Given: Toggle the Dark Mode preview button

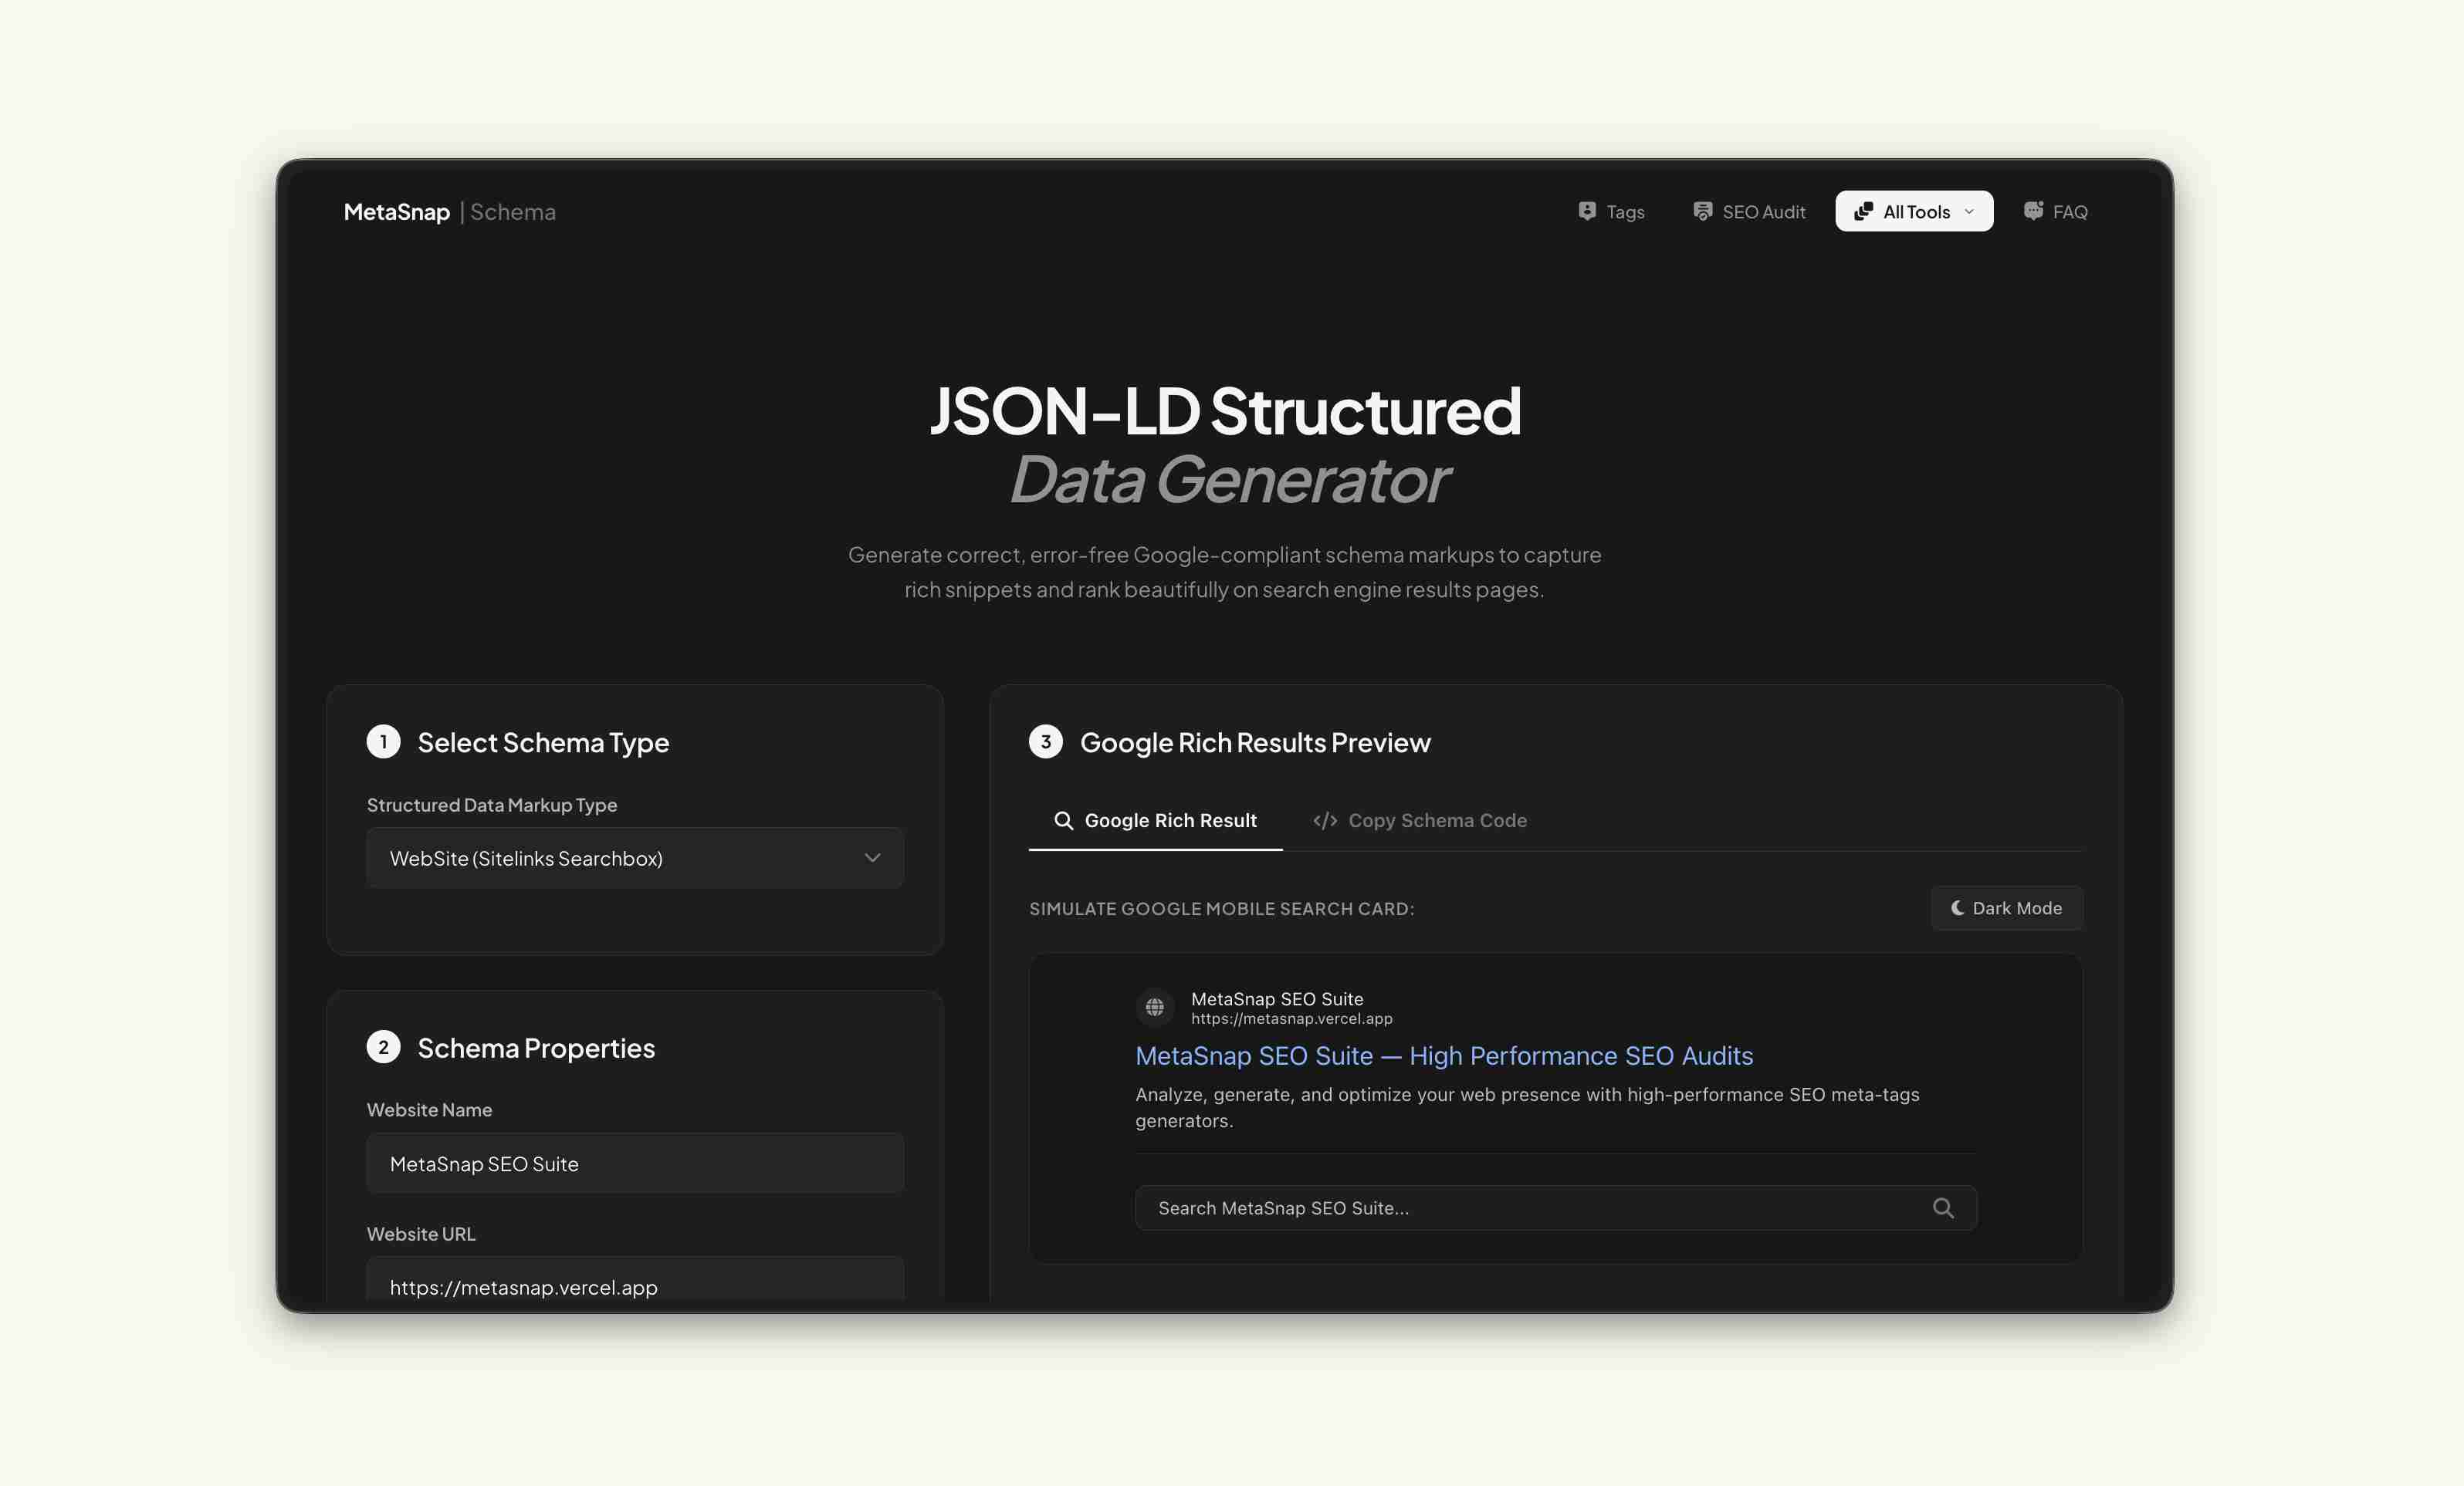Looking at the screenshot, I should [2007, 907].
